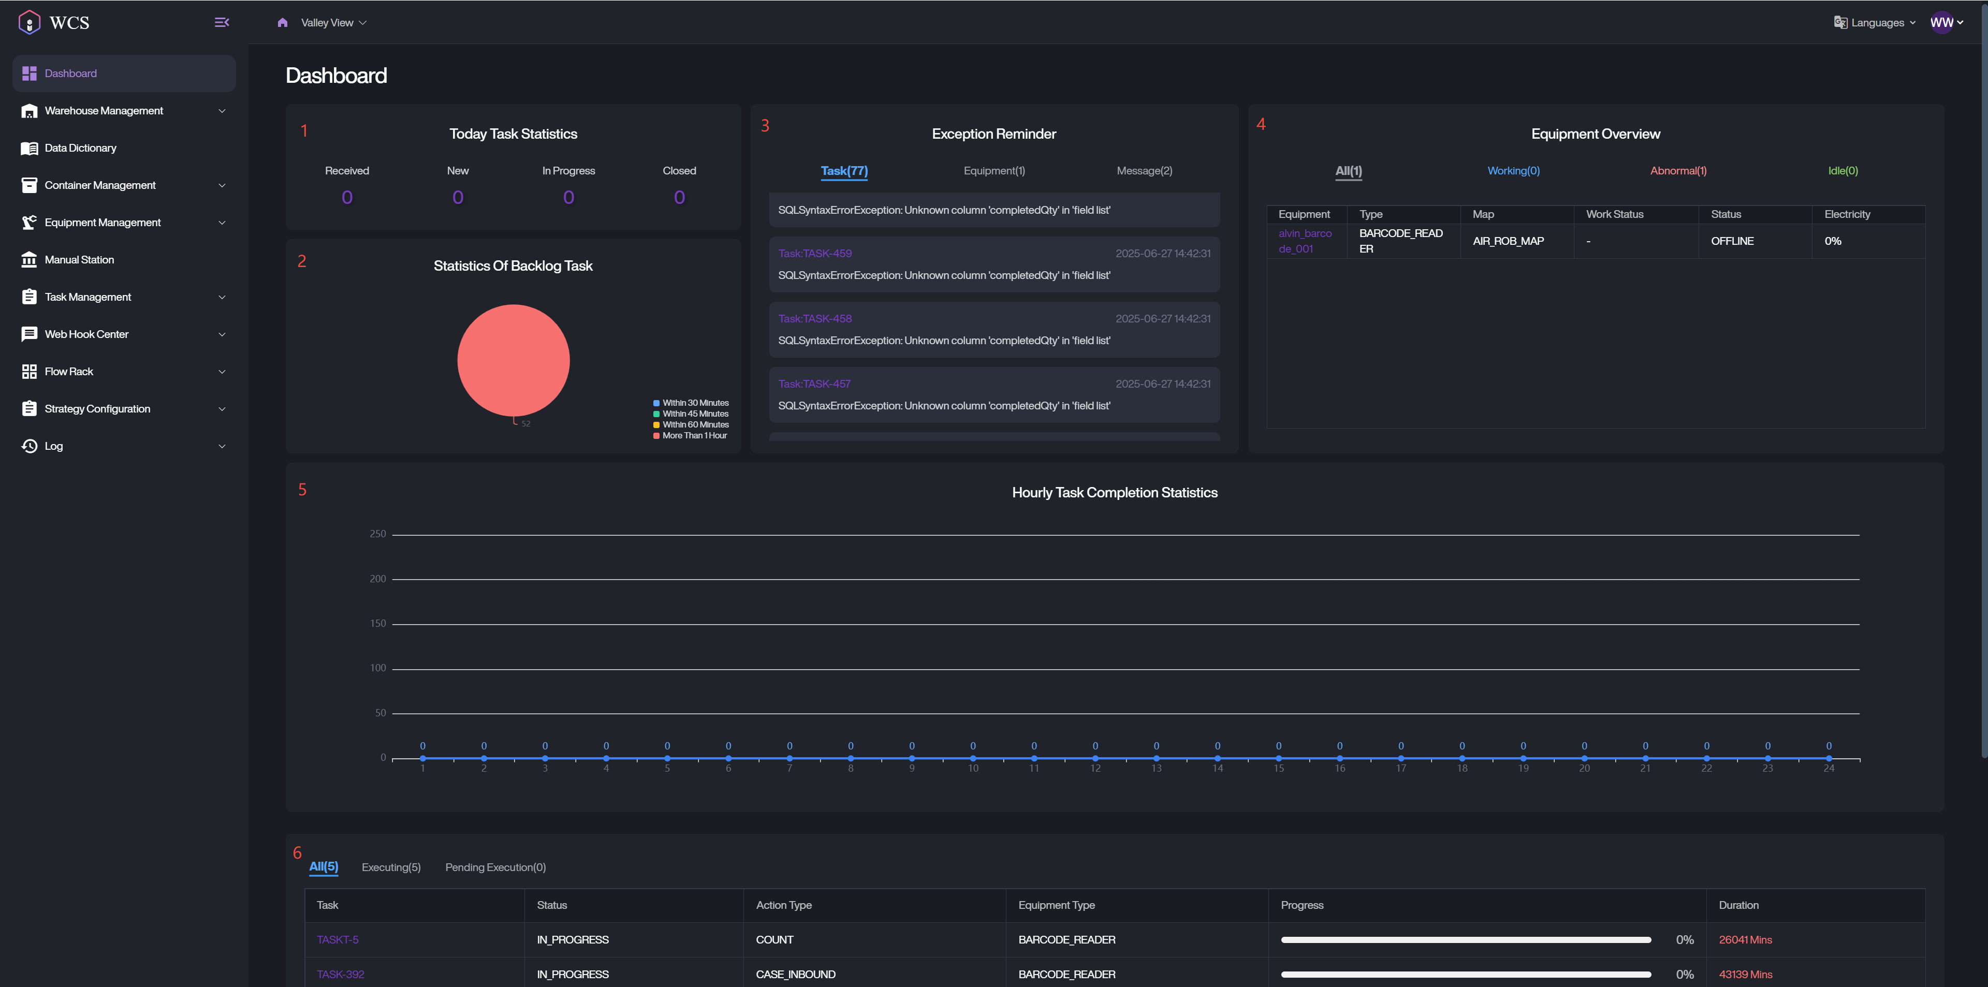This screenshot has height=987, width=1988.
Task: Click the red backlog pie chart slice
Action: coord(513,360)
